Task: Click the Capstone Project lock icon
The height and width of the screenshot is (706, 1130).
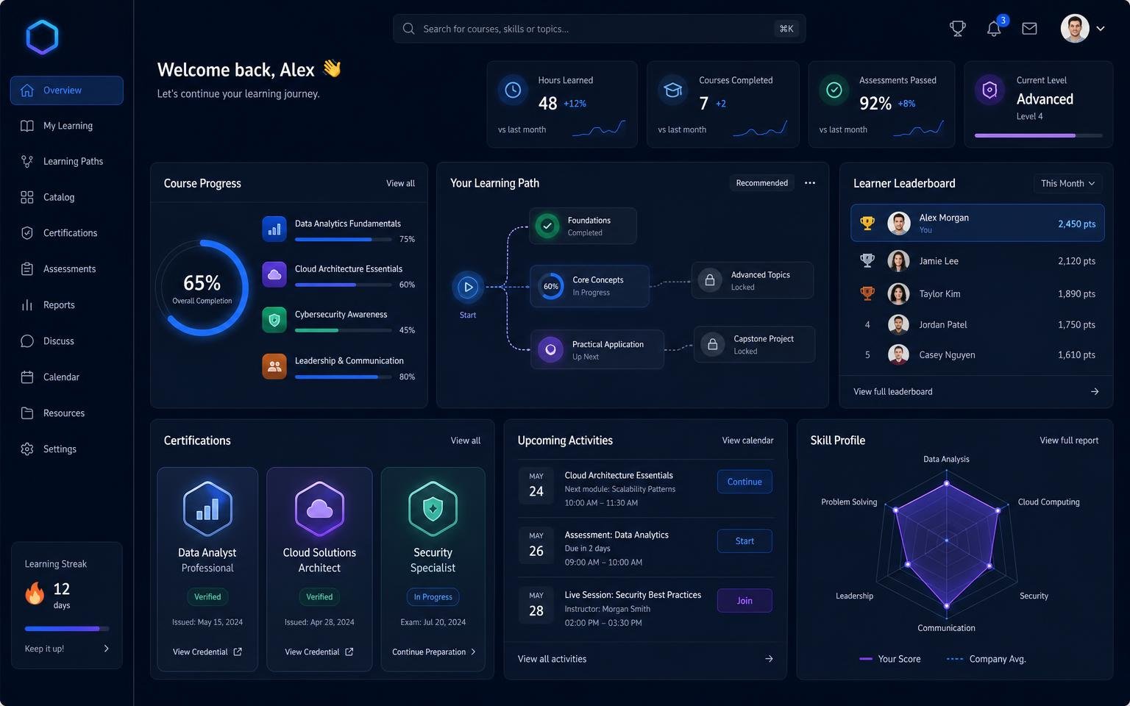Action: 712,344
